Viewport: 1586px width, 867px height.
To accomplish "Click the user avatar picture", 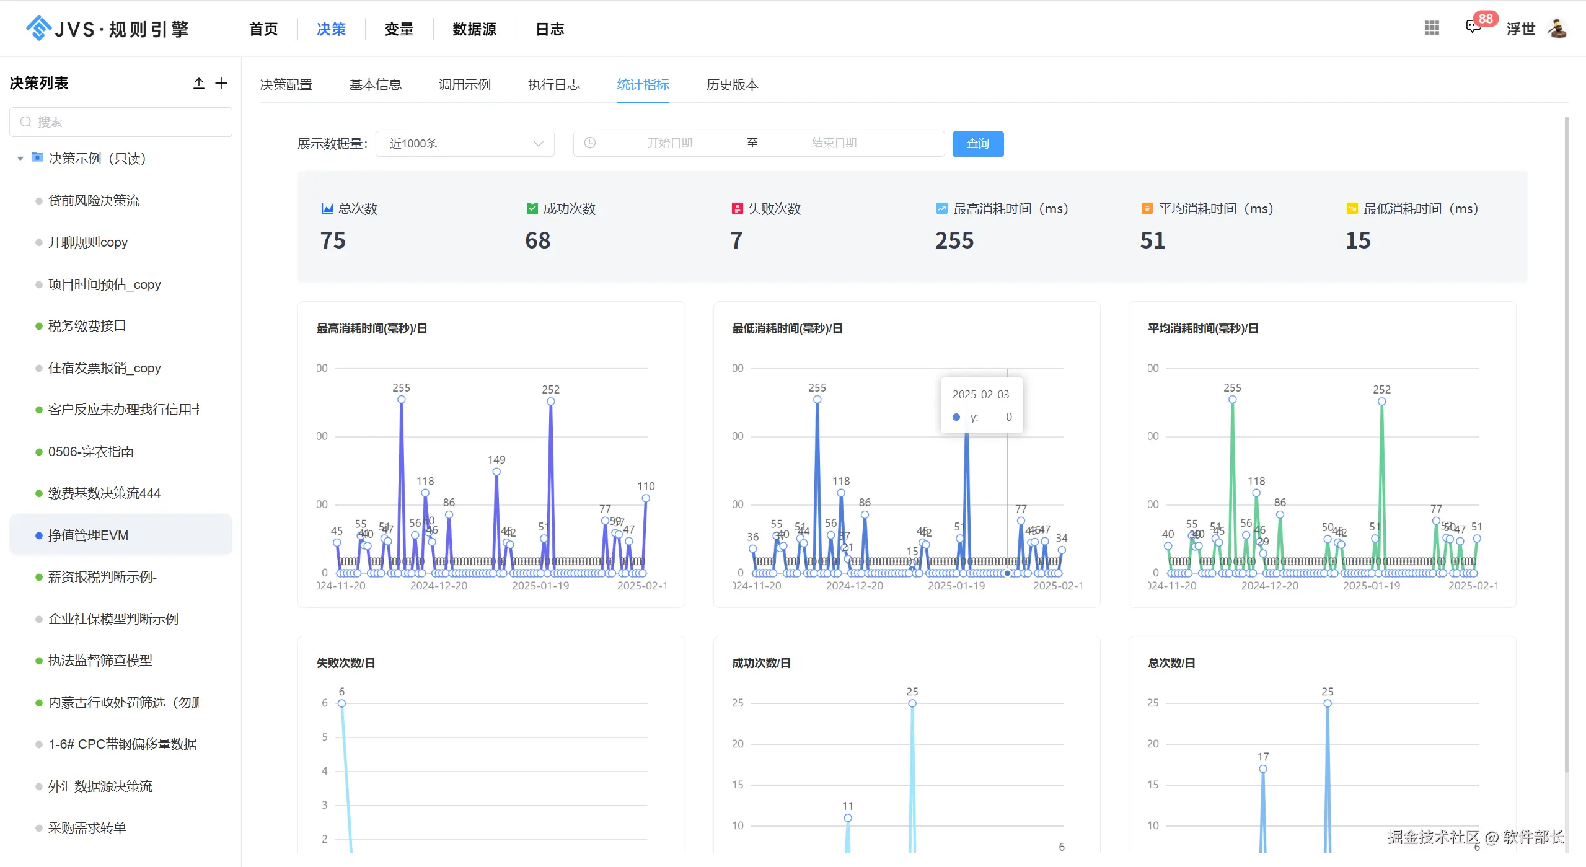I will (1557, 29).
